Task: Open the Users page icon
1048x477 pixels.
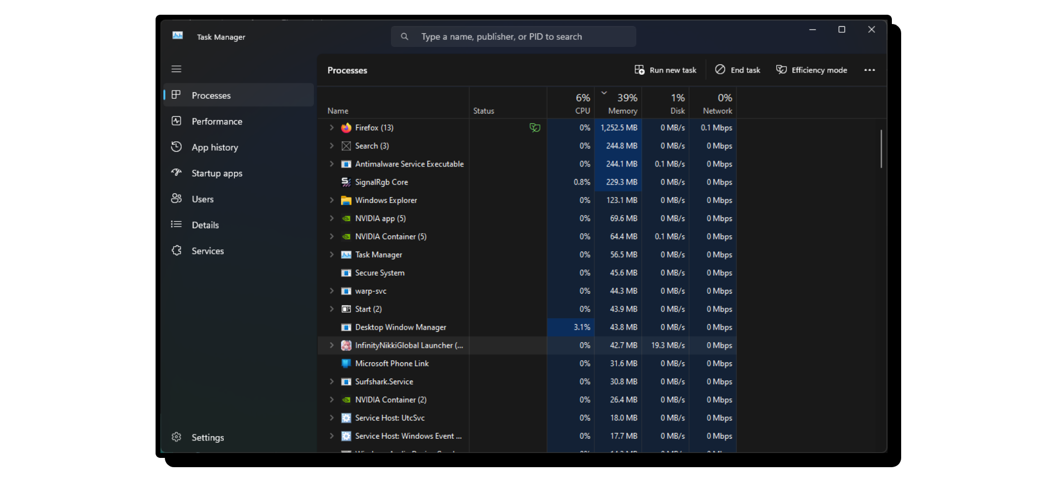Action: point(176,199)
